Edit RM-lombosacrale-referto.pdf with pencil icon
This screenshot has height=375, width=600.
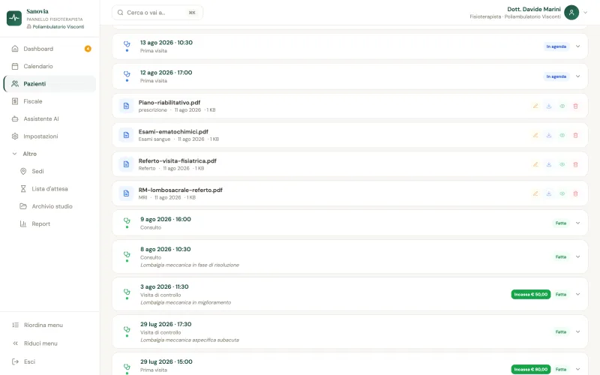(x=535, y=193)
